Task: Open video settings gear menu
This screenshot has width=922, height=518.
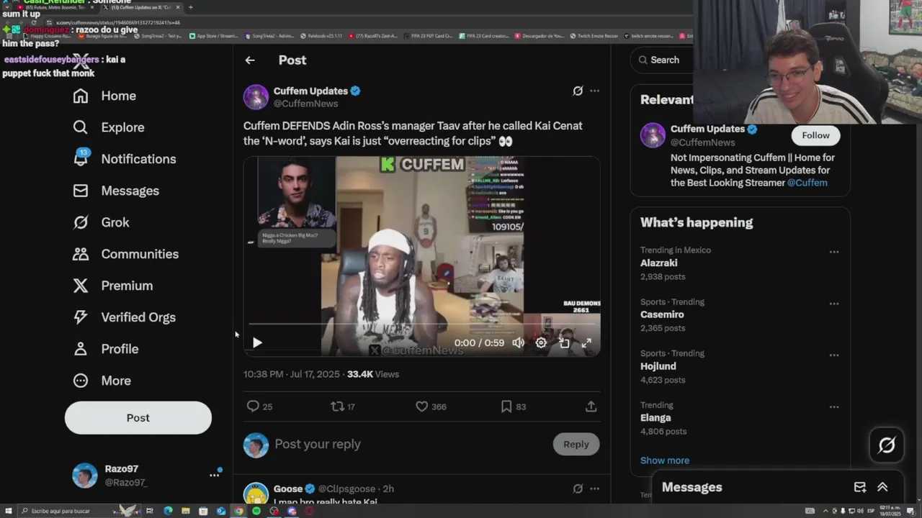Action: click(x=541, y=343)
